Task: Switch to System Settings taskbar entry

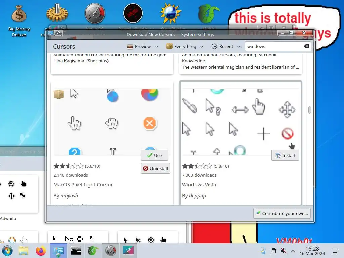Action: 58,251
